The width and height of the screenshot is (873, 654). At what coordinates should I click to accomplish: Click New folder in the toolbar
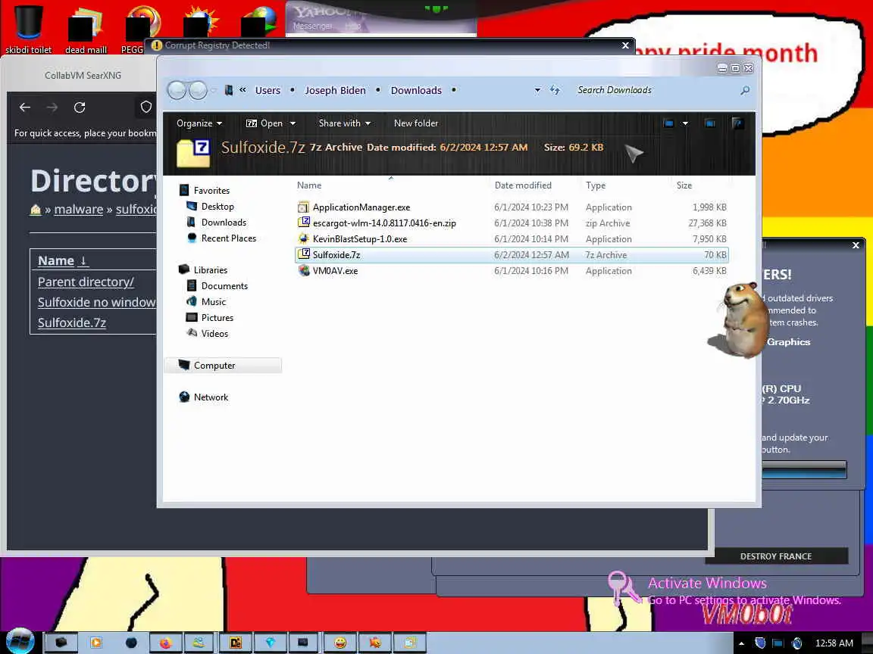click(416, 123)
